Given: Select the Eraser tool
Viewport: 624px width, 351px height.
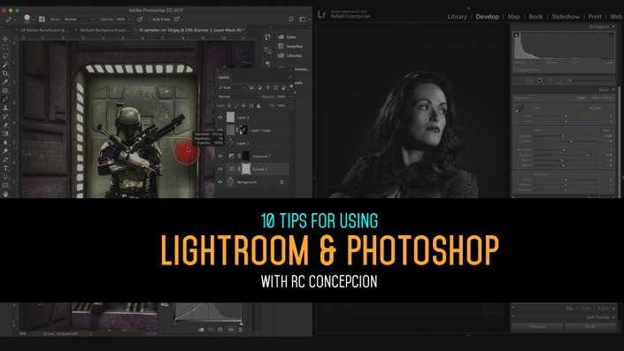Looking at the screenshot, I should (5, 126).
